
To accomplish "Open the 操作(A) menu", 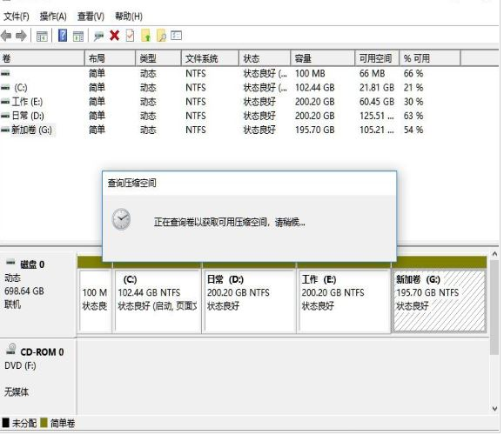I will pos(53,16).
